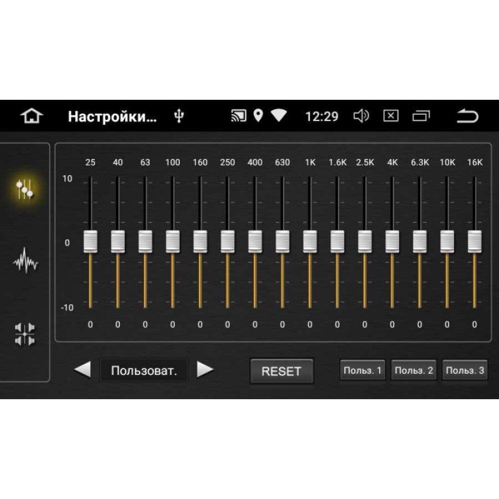The width and height of the screenshot is (499, 499).
Task: Open the recent apps windows icon
Action: pos(421,116)
